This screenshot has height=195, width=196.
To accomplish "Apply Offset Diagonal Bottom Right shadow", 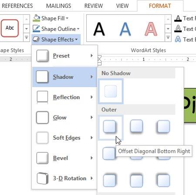I will tap(111, 128).
